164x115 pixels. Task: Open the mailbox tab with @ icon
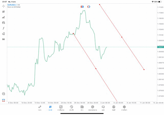point(93,108)
